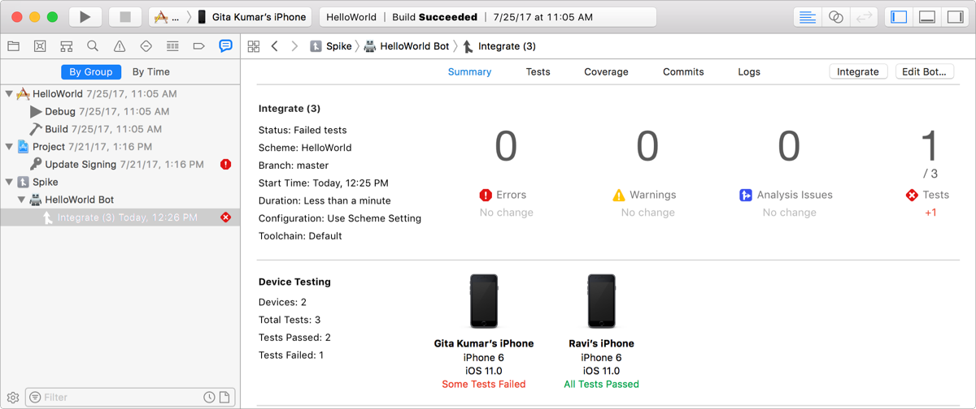Image resolution: width=976 pixels, height=409 pixels.
Task: Toggle the Utilities inspector panel
Action: tap(955, 17)
